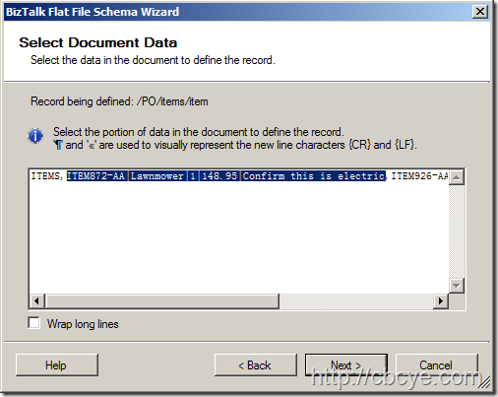
Task: Click the word Lawnmower in the data
Action: coord(156,176)
